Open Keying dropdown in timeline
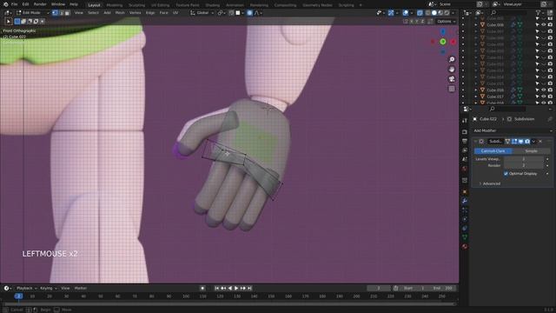556x313 pixels. 48,288
